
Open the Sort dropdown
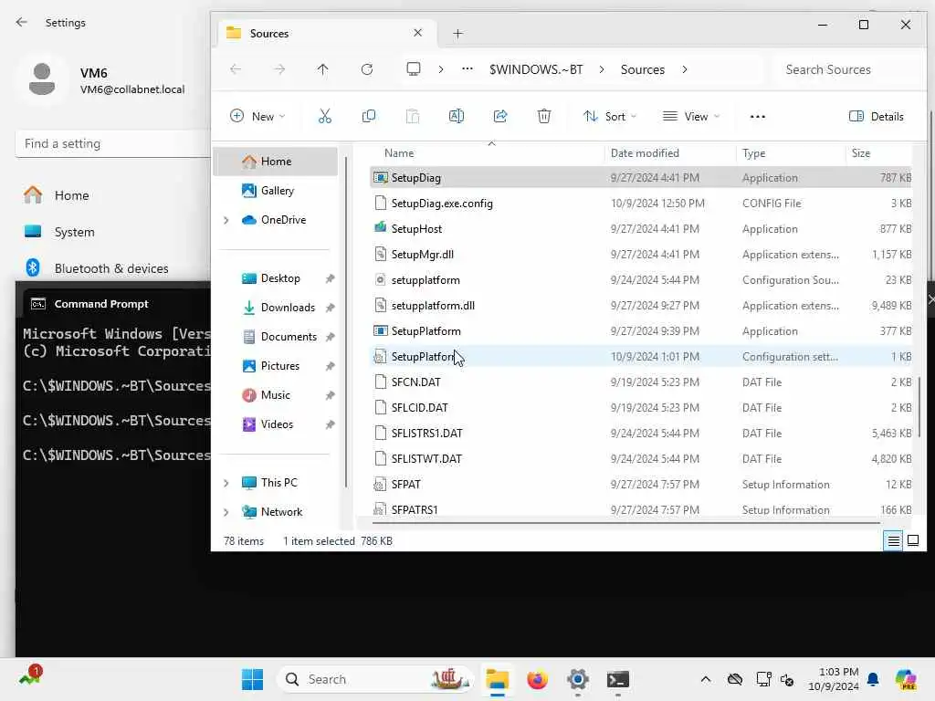pyautogui.click(x=609, y=116)
